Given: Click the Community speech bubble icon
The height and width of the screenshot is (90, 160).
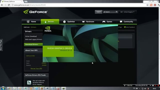Looking at the screenshot, I should 121,22.
